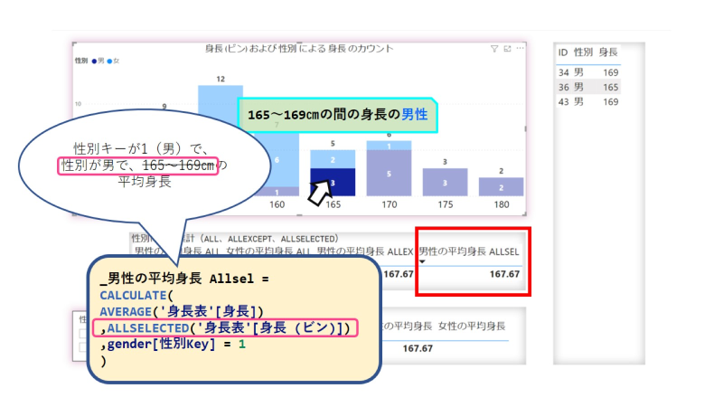The width and height of the screenshot is (723, 407).
Task: Select the row with ID 36
Action: pyautogui.click(x=588, y=87)
